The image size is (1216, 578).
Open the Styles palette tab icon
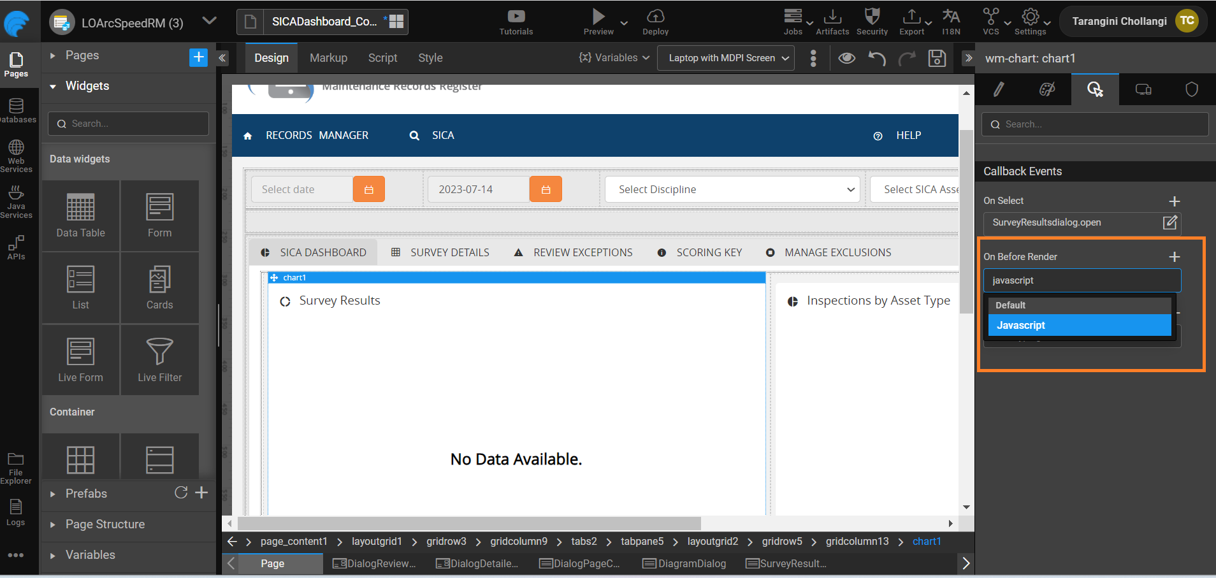point(1046,90)
